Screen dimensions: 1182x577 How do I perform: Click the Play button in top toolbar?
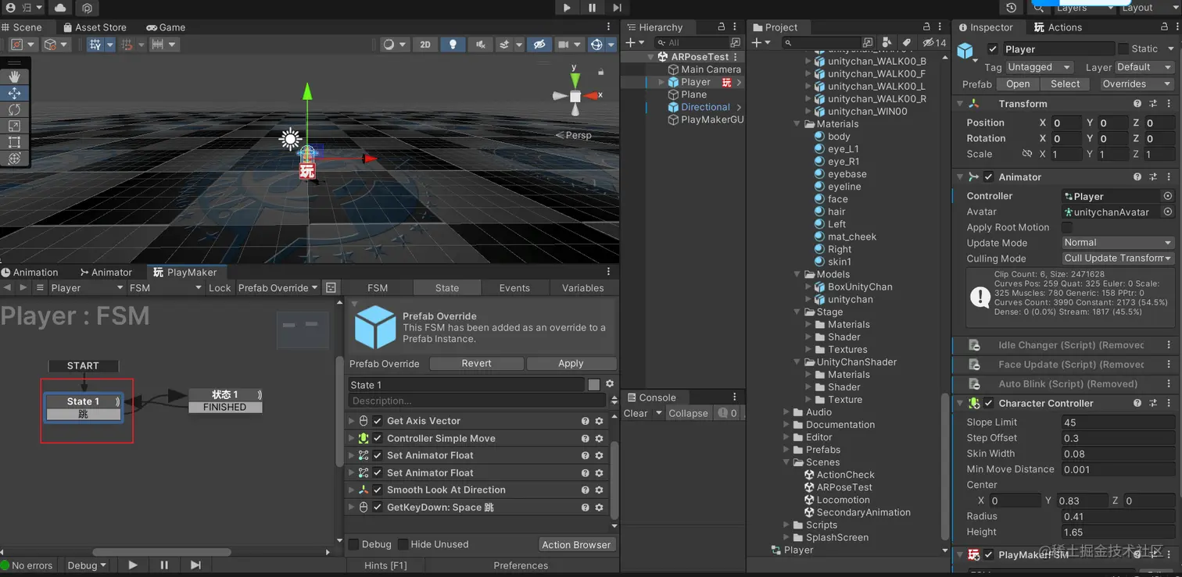click(567, 8)
